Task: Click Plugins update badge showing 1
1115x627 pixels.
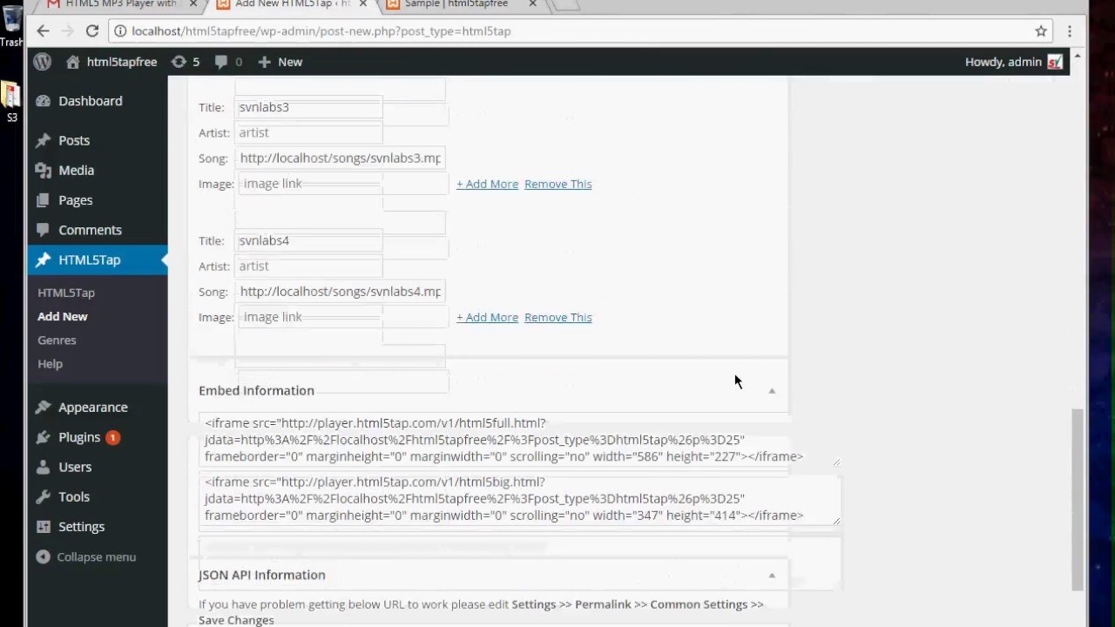Action: point(112,437)
